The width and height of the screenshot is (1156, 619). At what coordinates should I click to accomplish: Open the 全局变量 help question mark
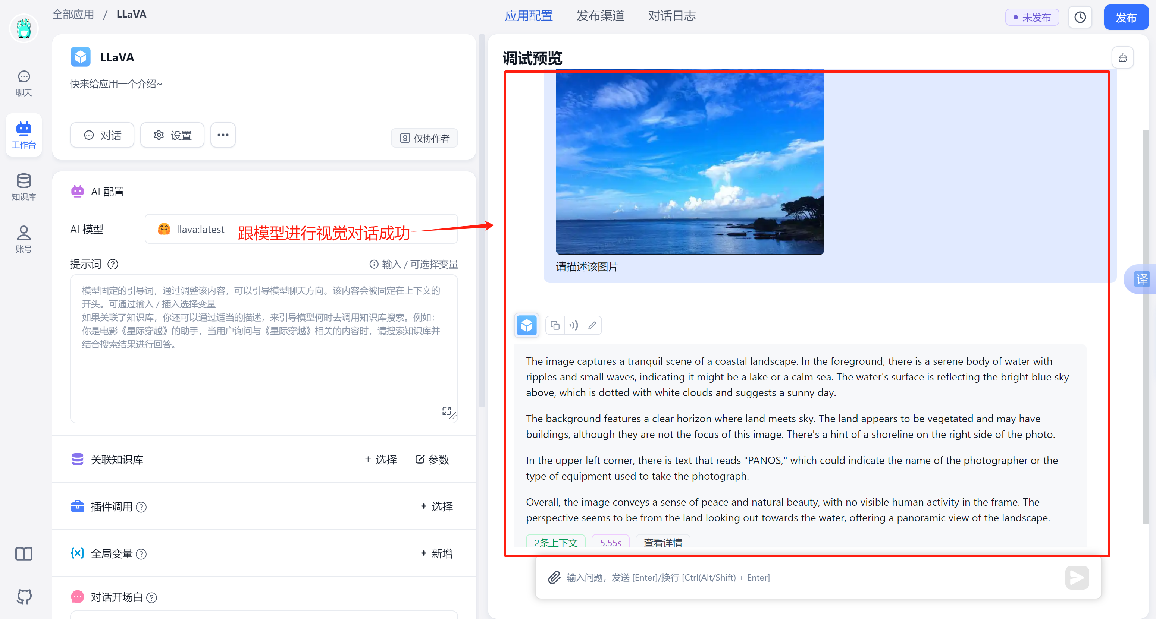[141, 554]
